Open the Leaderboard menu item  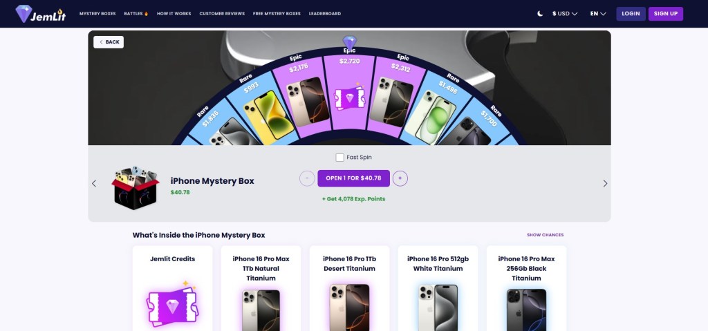pos(325,14)
